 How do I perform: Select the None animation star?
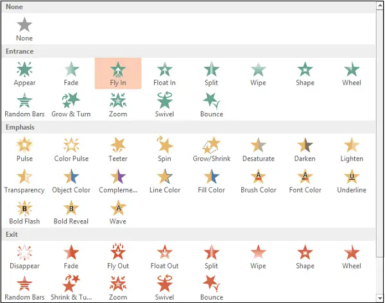(24, 29)
